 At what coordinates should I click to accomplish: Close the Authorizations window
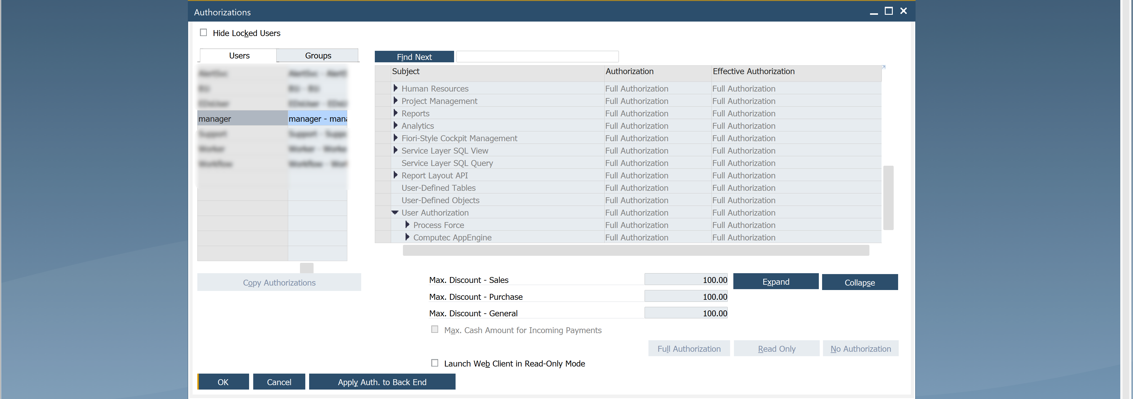click(903, 11)
